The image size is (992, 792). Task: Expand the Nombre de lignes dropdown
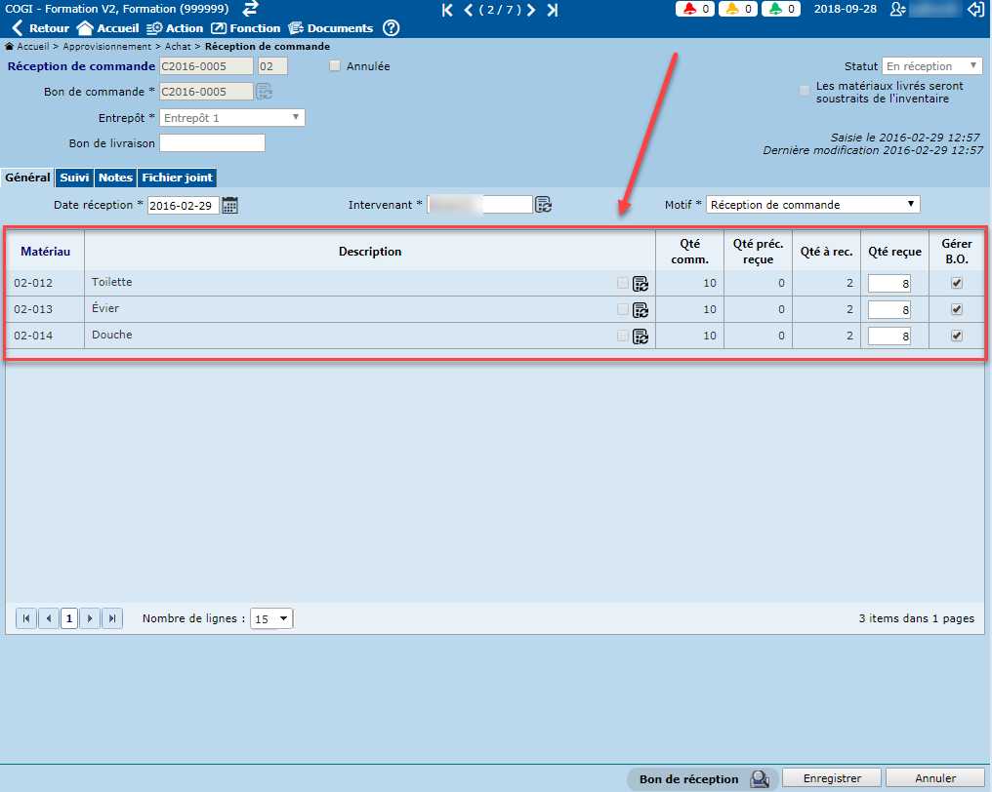[271, 618]
